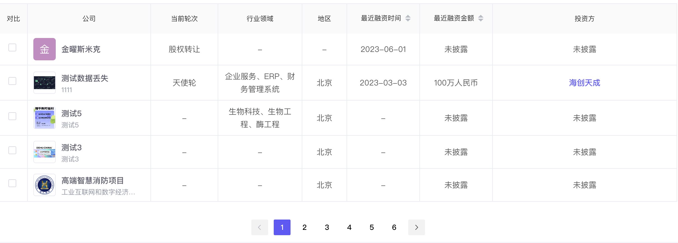The height and width of the screenshot is (243, 678).
Task: Go to next page with right chevron
Action: 416,227
